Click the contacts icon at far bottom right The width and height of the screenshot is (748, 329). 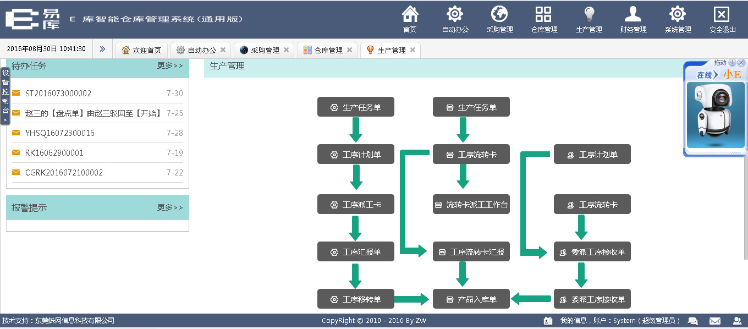(738, 320)
